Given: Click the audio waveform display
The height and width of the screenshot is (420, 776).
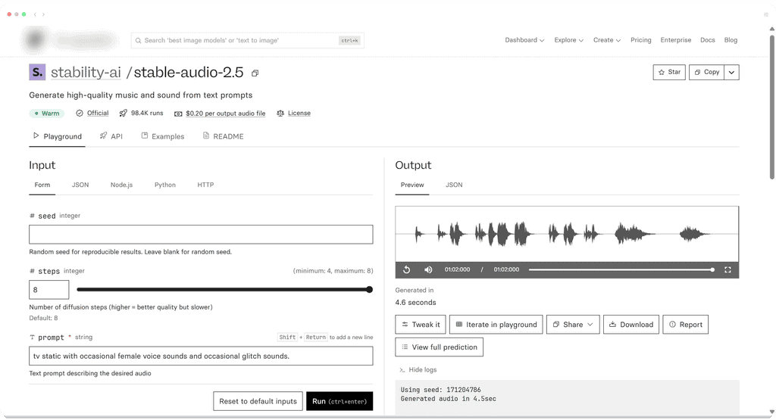Looking at the screenshot, I should (567, 234).
